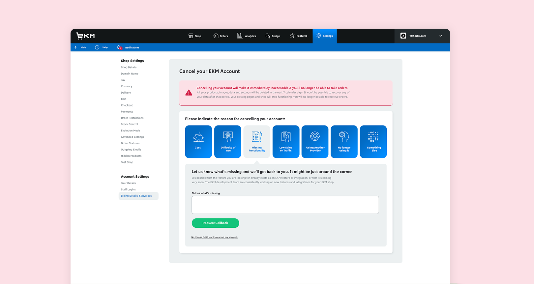The image size is (534, 284).
Task: Click the Request Callback button
Action: point(216,223)
